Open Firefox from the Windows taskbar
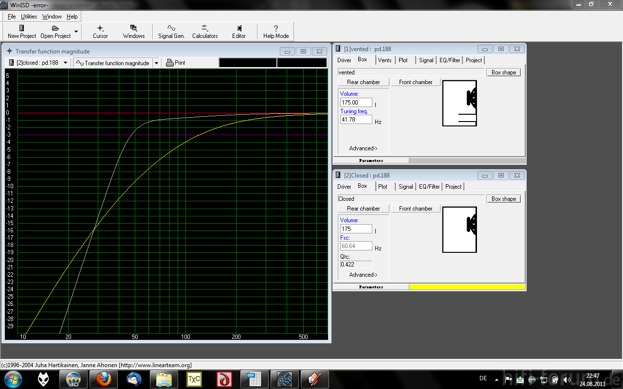 tap(103, 379)
